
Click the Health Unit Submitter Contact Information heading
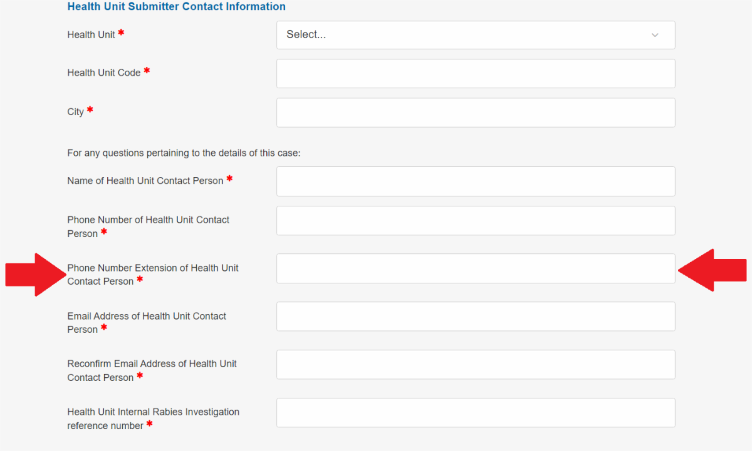[x=176, y=7]
